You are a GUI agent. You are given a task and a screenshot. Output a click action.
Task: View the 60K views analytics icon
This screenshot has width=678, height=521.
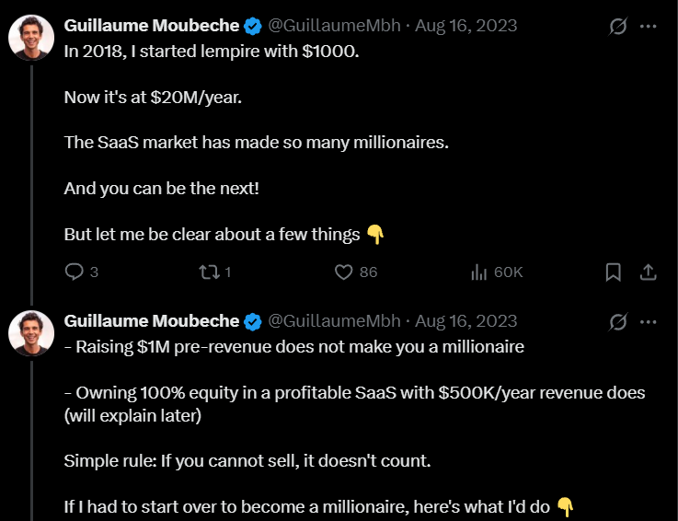click(x=478, y=272)
